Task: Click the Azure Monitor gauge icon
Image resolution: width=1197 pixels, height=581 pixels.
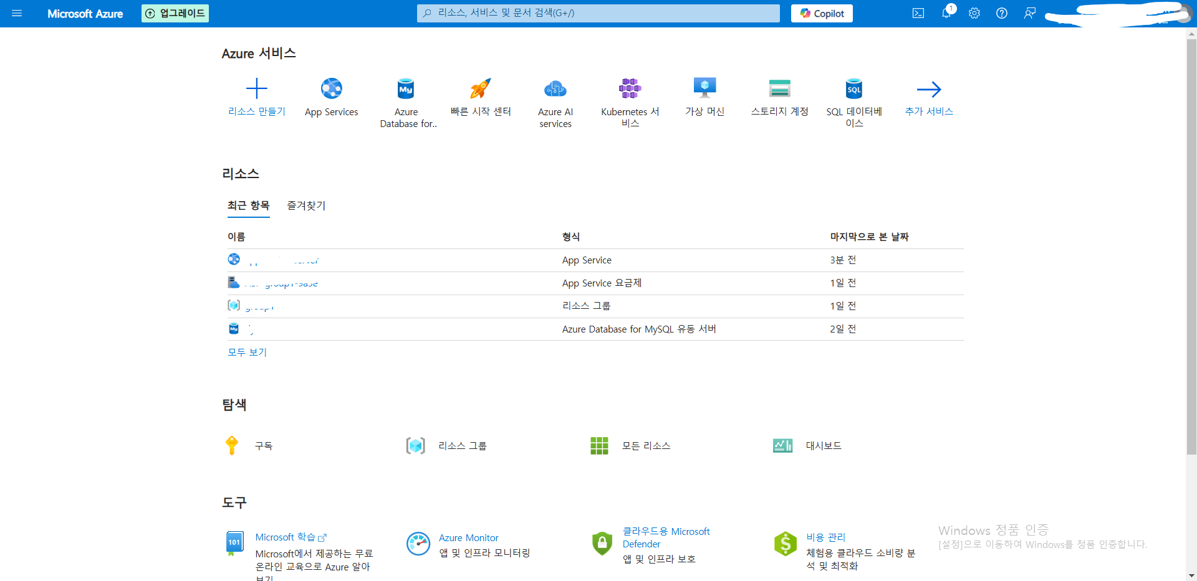Action: pos(418,544)
